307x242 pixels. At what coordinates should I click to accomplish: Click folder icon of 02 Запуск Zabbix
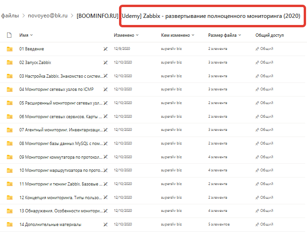[9, 63]
